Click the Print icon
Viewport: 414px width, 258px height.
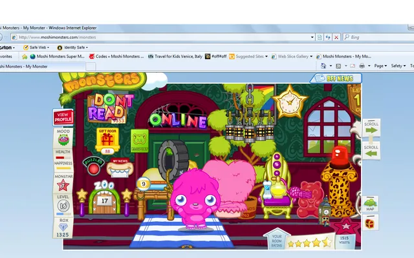tap(362, 66)
